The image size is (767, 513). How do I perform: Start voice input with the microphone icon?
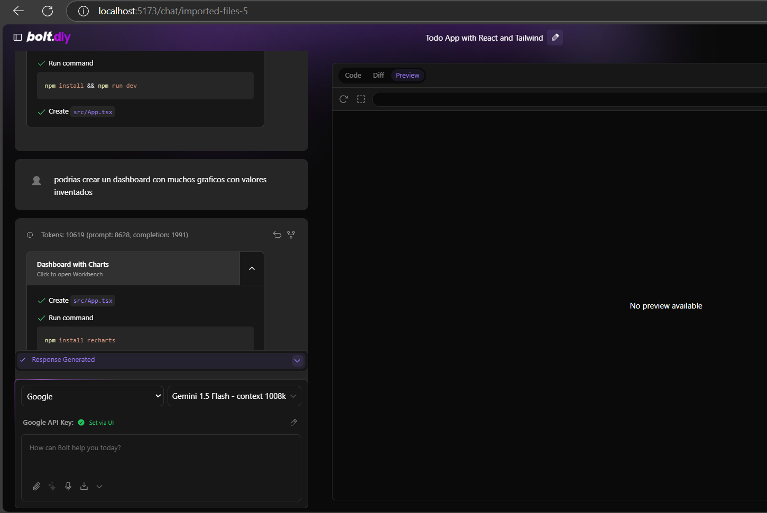68,486
